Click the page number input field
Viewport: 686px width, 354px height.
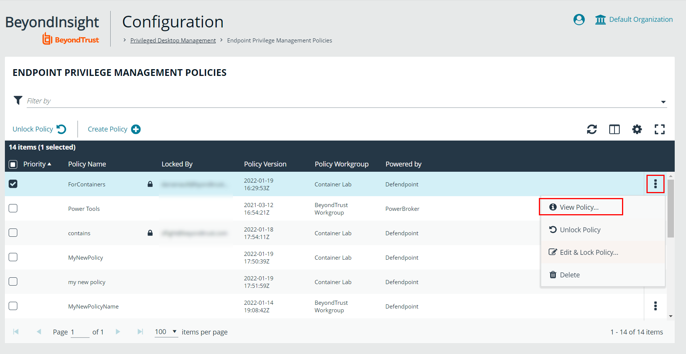tap(80, 332)
